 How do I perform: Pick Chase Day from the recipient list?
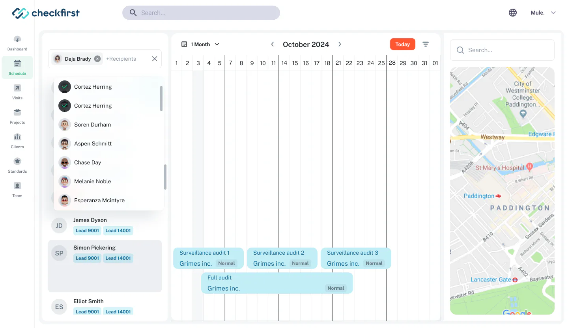point(109,162)
